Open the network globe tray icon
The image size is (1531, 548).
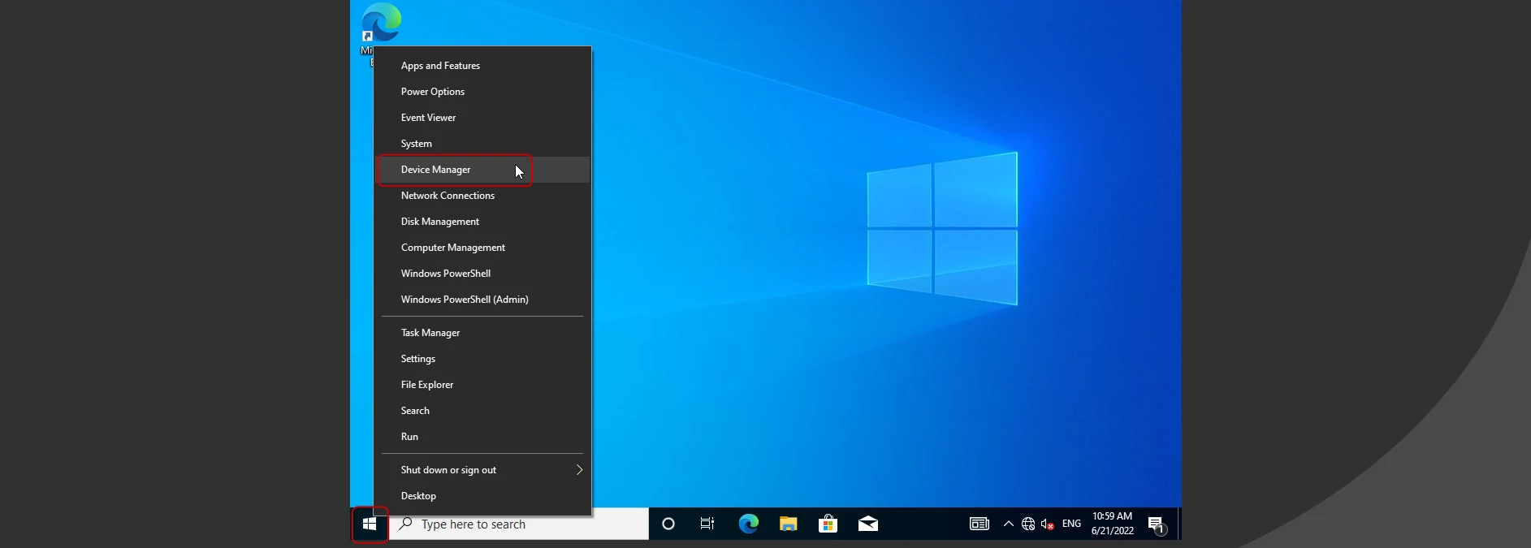[1028, 524]
